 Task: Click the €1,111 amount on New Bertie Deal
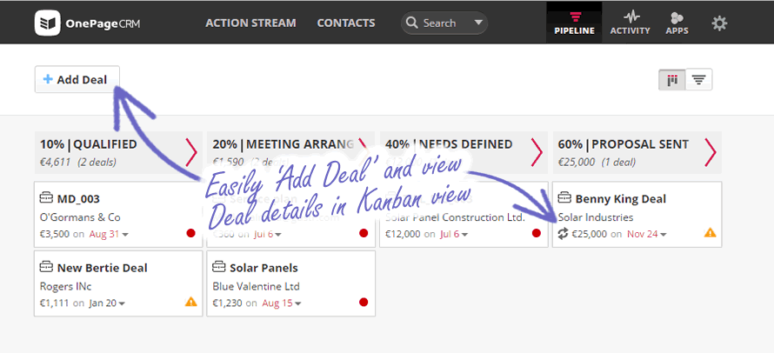[54, 303]
